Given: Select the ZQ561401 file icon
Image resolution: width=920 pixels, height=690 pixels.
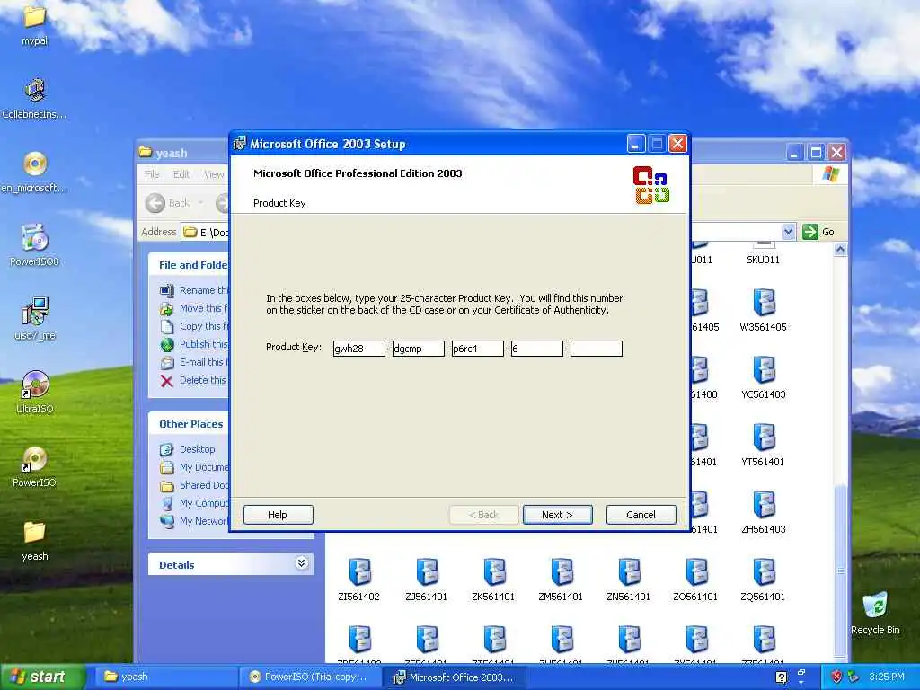Looking at the screenshot, I should tap(764, 572).
